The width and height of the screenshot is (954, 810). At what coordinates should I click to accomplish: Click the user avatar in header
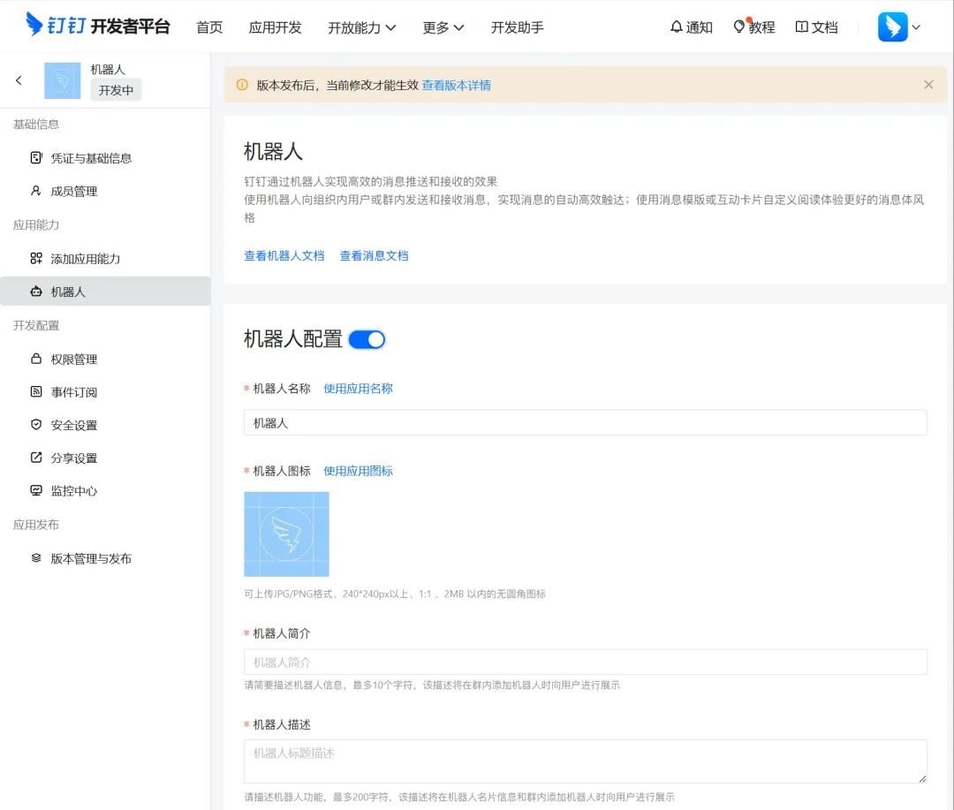click(x=892, y=26)
